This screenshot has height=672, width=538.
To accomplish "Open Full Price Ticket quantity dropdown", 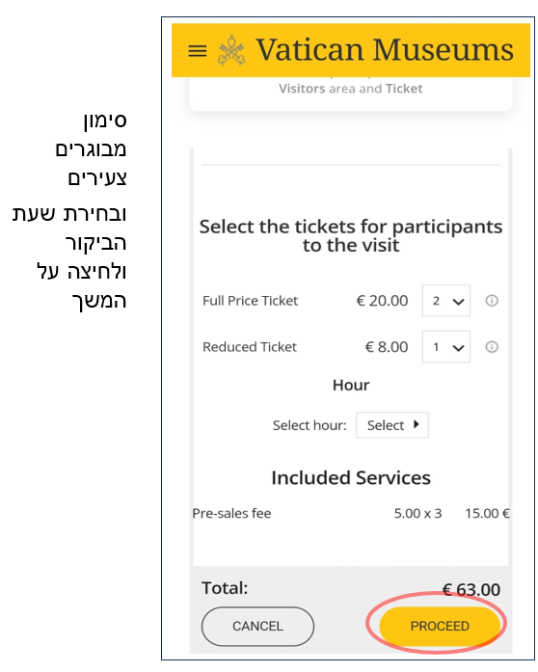I will pos(445,301).
